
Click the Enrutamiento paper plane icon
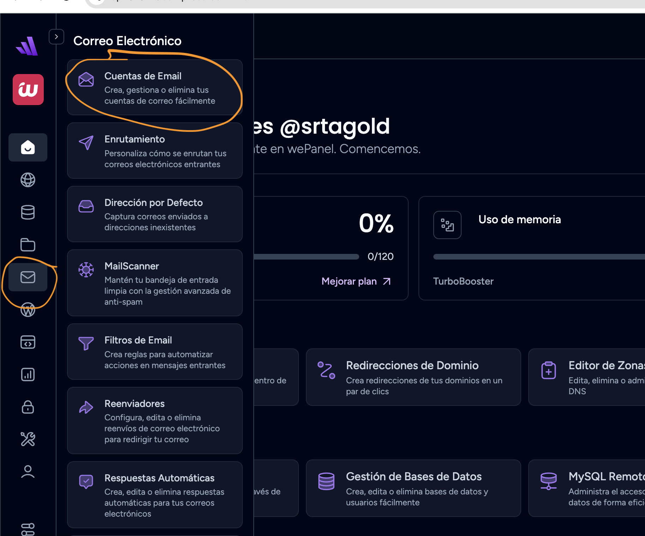tap(86, 143)
